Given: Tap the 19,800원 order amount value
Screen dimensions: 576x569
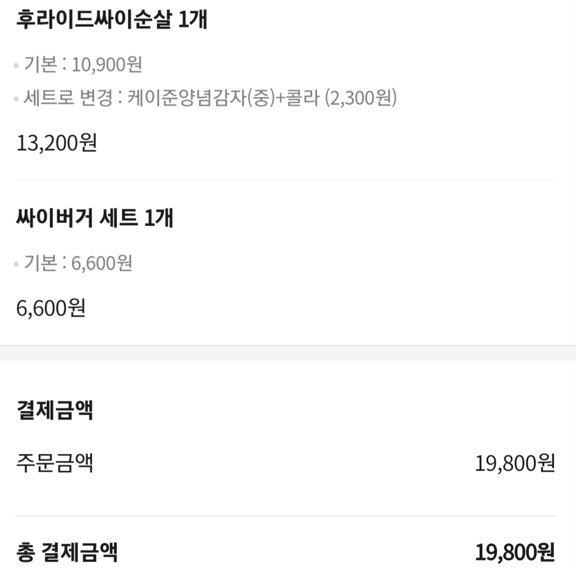Looking at the screenshot, I should pos(515,463).
